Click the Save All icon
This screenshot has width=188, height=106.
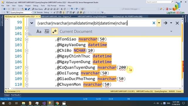pyautogui.click(x=29, y=9)
